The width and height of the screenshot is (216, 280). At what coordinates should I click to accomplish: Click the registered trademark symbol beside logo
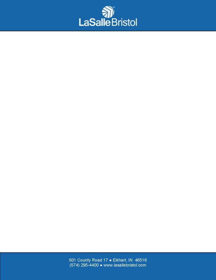pos(114,7)
